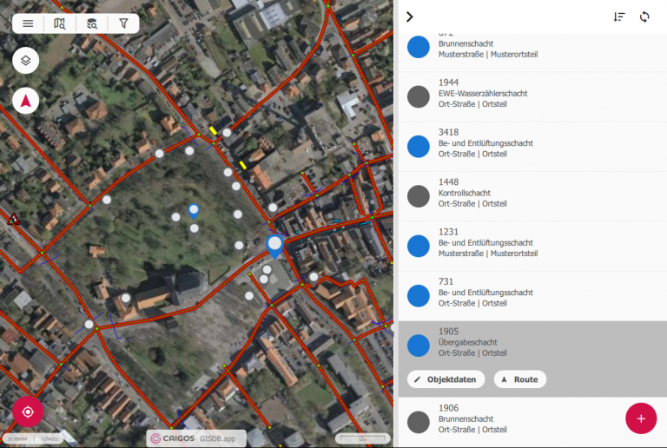Select the Brunnenschacht Musterstraße entry at top
Viewport: 667px width, 448px height.
click(x=532, y=52)
